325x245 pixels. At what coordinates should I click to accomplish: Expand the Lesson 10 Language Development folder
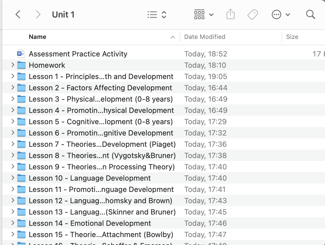(13, 178)
